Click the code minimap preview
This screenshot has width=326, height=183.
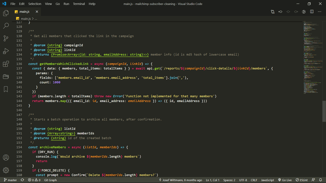[x=312, y=57]
